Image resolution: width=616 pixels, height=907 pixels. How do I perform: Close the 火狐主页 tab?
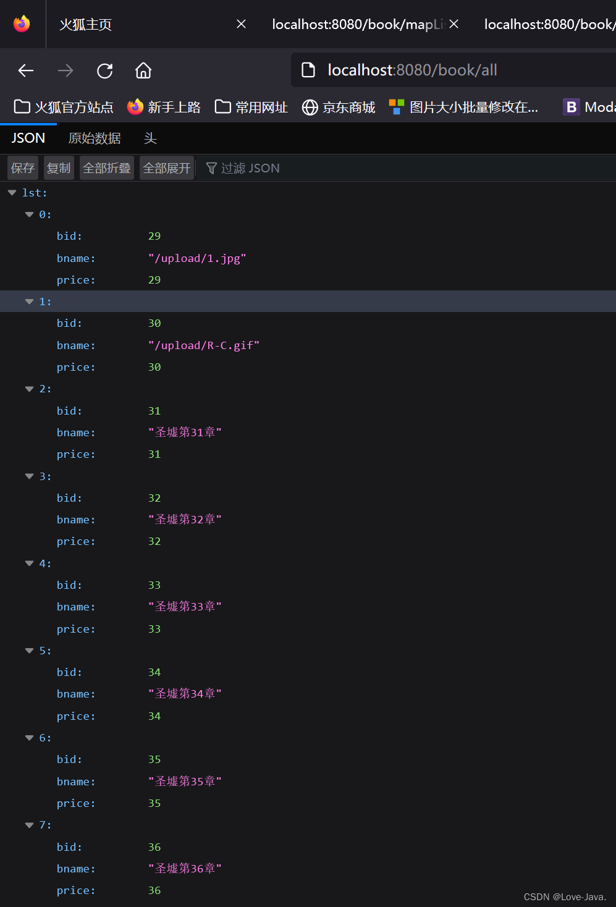(x=242, y=24)
